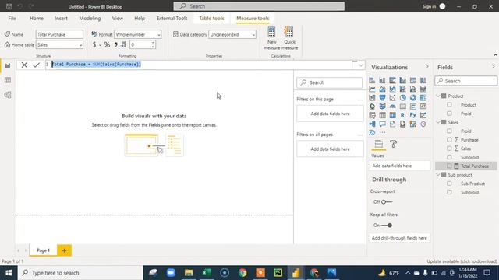
Task: Switch to Data view in sidebar
Action: pyautogui.click(x=8, y=80)
